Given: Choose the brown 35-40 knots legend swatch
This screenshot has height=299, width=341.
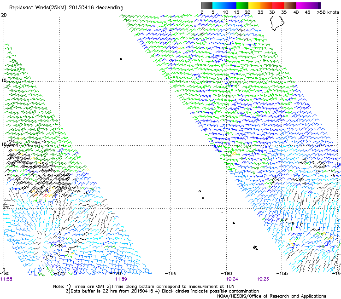Looking at the screenshot, I should pos(290,6).
